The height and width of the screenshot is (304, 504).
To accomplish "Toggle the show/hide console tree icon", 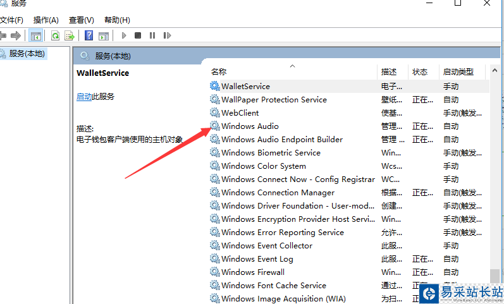I will coord(35,35).
